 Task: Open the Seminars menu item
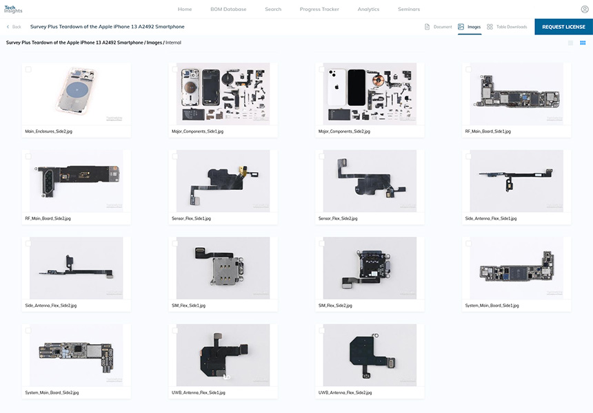[x=409, y=9]
